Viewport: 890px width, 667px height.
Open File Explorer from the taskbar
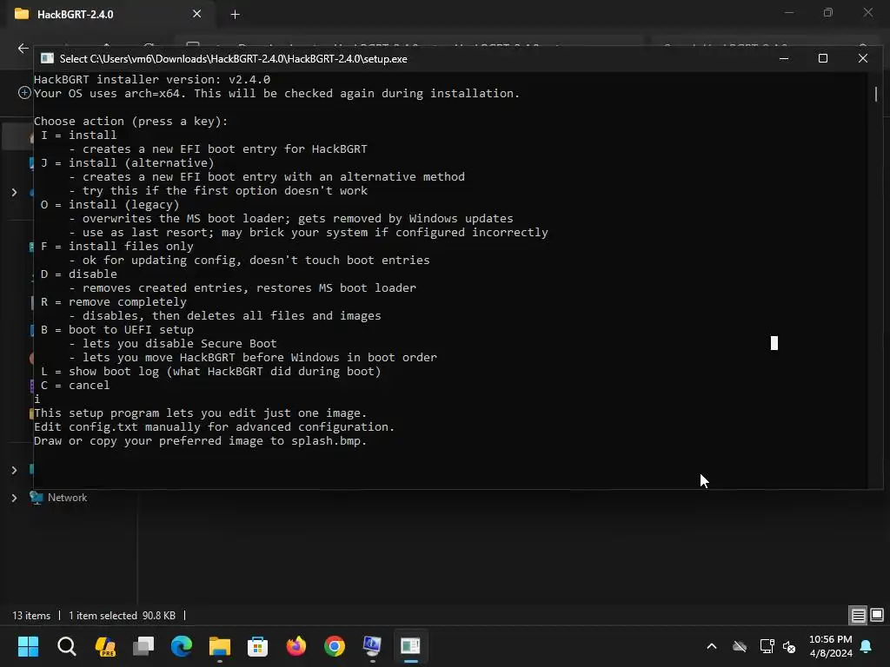click(220, 646)
